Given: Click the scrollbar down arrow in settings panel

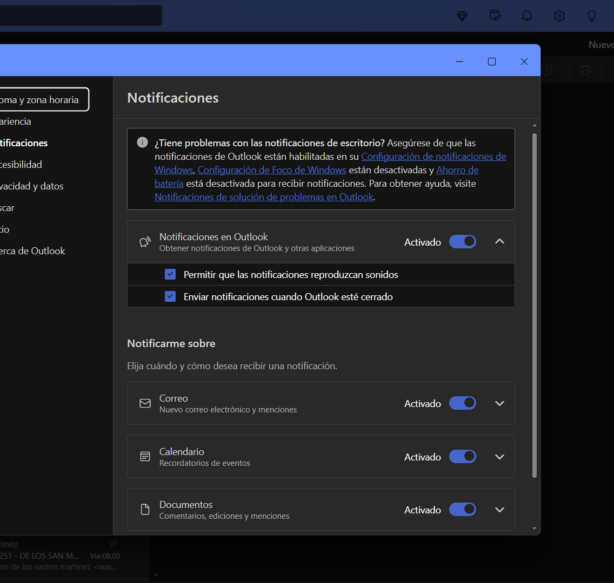Looking at the screenshot, I should click(x=535, y=528).
